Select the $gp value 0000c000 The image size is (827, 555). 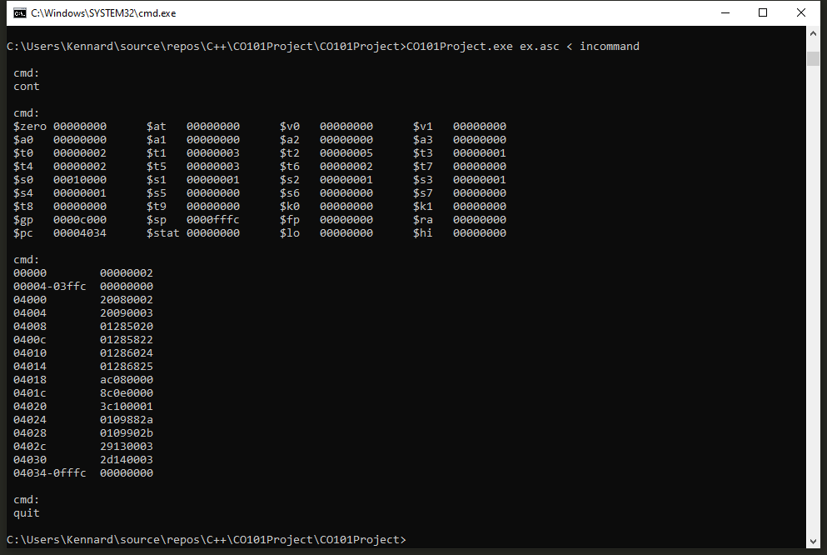tap(80, 220)
